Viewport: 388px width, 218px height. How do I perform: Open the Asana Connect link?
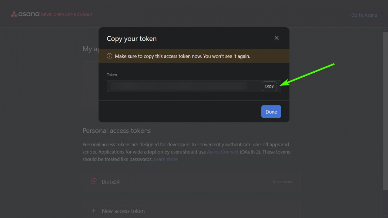(223, 152)
